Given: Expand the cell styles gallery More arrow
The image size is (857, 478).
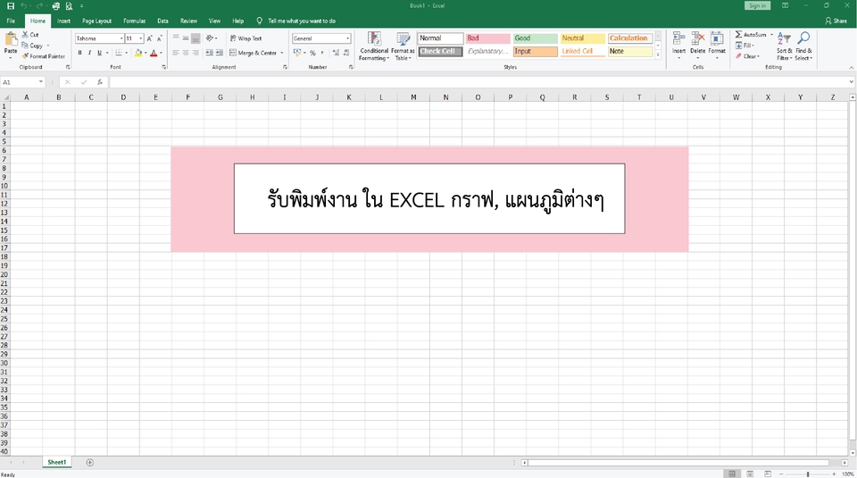Looking at the screenshot, I should point(658,55).
